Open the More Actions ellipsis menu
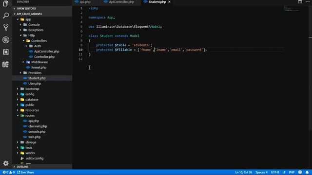 click(308, 2)
